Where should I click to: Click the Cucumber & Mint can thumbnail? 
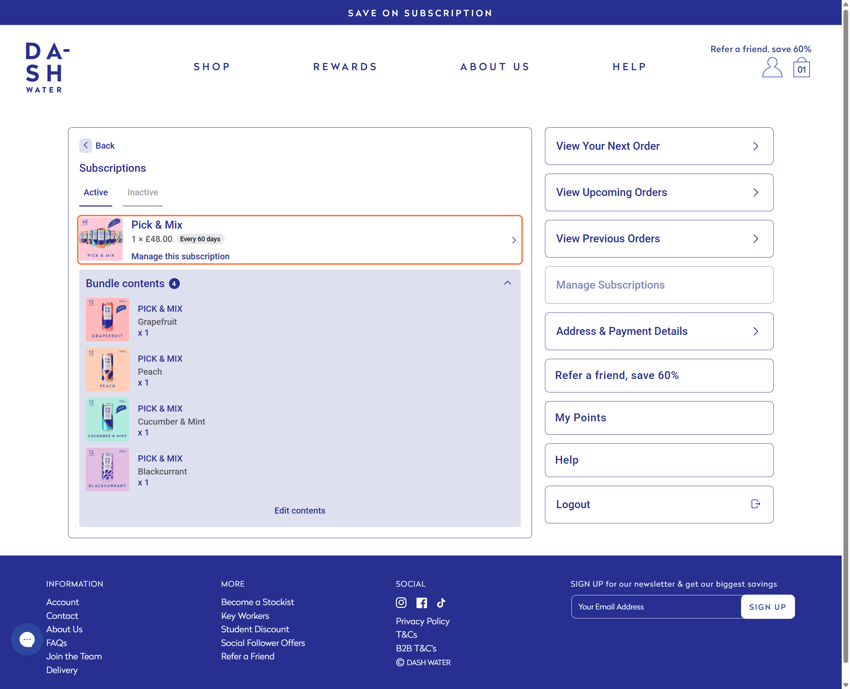tap(107, 420)
